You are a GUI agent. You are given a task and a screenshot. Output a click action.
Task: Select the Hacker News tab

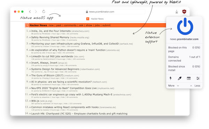click(x=95, y=19)
